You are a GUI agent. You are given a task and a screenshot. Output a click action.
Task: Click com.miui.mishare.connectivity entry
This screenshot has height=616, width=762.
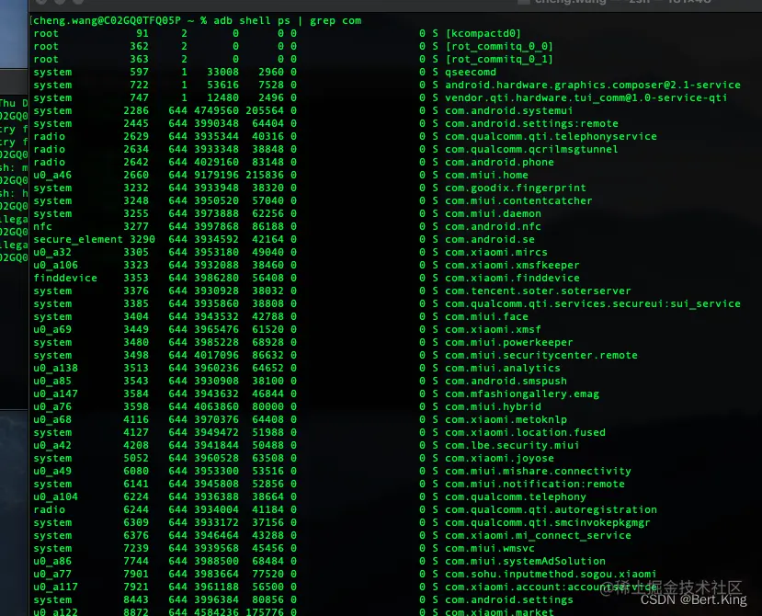[538, 471]
